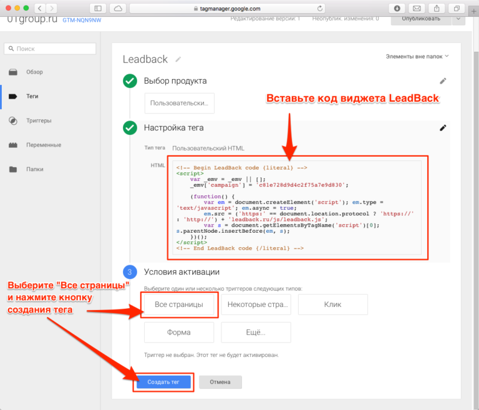
Task: Open the Share menu in Safari
Action: (437, 8)
